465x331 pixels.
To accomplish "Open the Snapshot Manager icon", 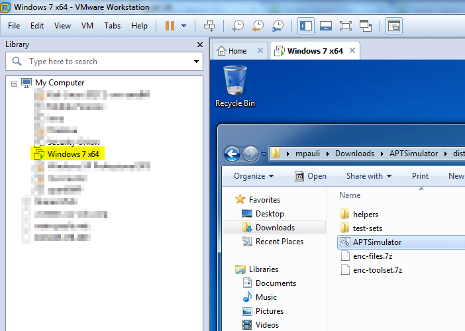I will [x=278, y=26].
